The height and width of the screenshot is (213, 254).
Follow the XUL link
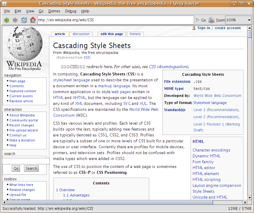(143, 103)
